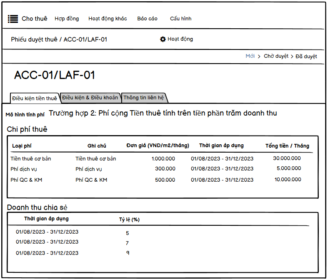Click Phí QC & KM note cell
Viewport: 328px width, 279px height.
pos(91,180)
